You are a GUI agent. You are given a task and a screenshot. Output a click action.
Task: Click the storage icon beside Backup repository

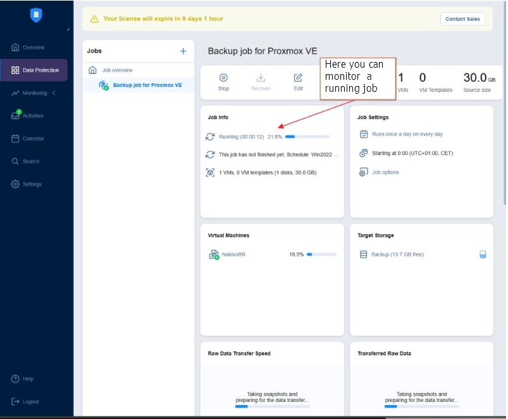click(x=363, y=254)
